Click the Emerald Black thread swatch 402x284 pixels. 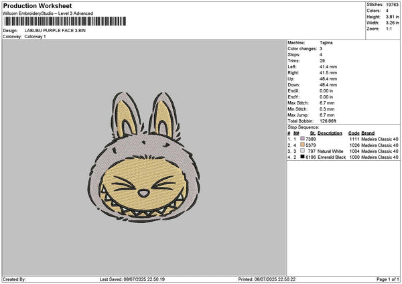pos(304,157)
